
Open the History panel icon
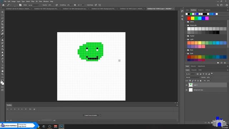click(182, 11)
